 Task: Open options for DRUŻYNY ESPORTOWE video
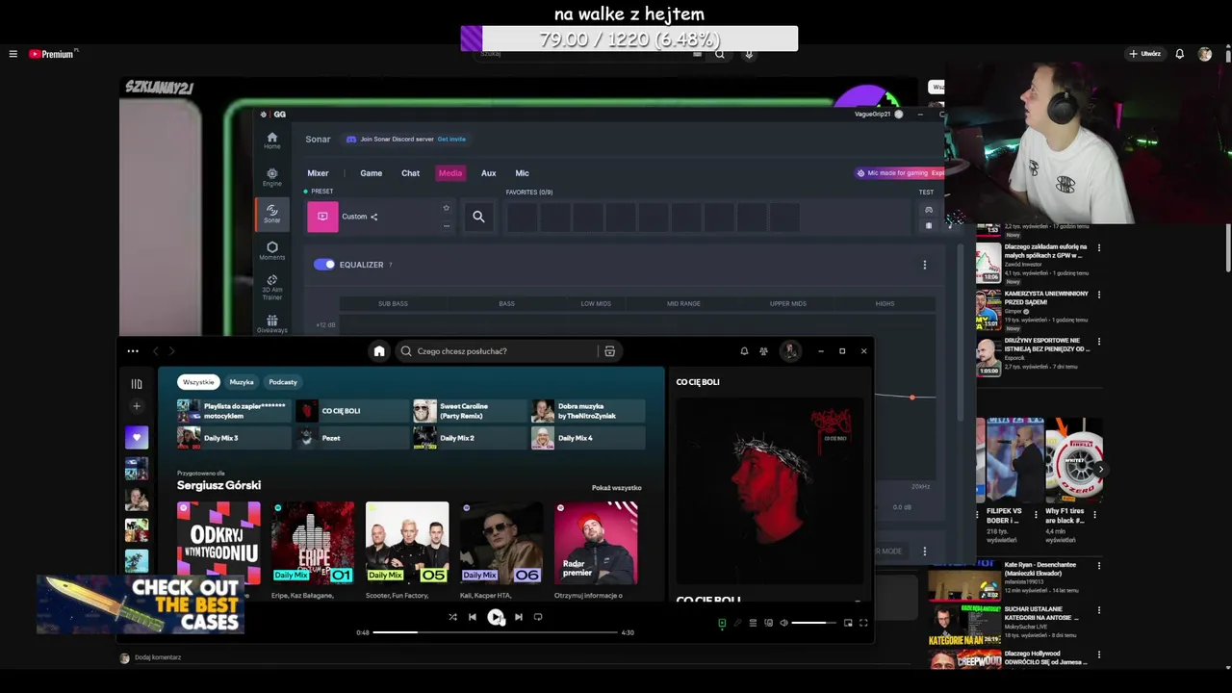(1098, 342)
